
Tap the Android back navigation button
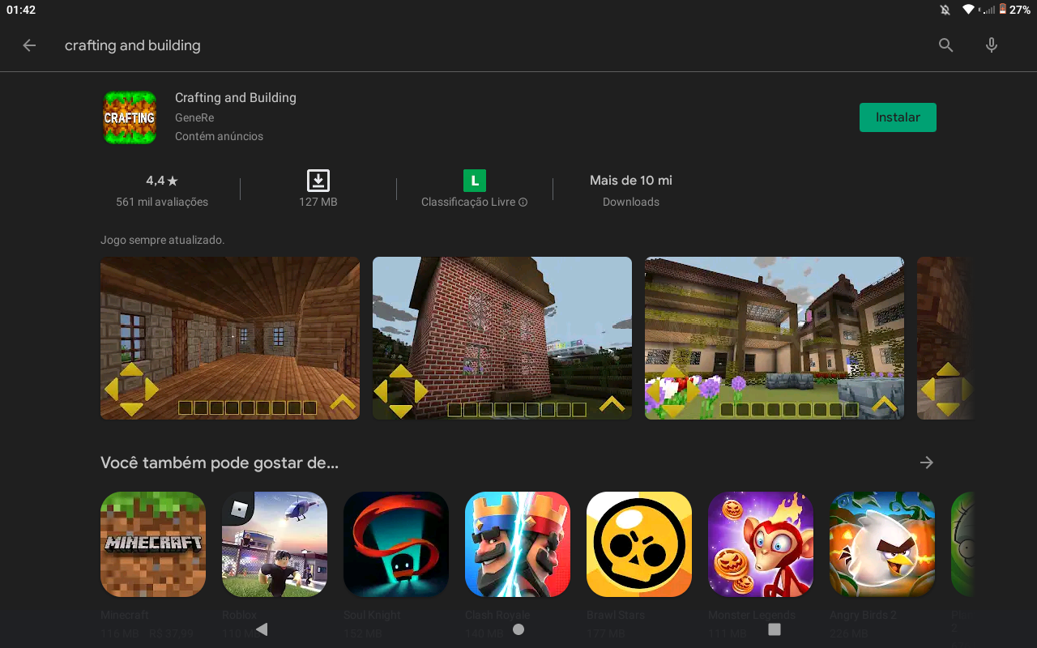262,629
